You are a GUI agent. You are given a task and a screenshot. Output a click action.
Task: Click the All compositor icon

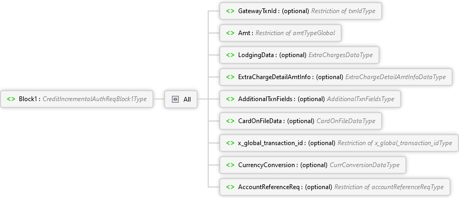pyautogui.click(x=175, y=99)
